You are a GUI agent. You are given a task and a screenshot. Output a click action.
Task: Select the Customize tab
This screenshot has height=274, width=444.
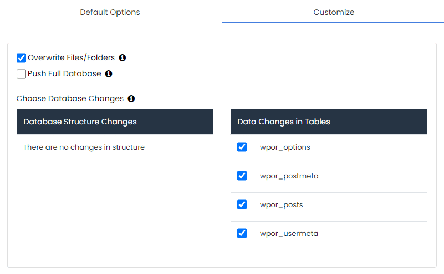(x=334, y=12)
